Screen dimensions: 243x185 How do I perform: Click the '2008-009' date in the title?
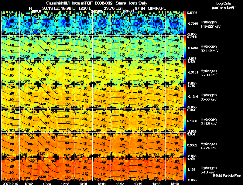pyautogui.click(x=103, y=3)
